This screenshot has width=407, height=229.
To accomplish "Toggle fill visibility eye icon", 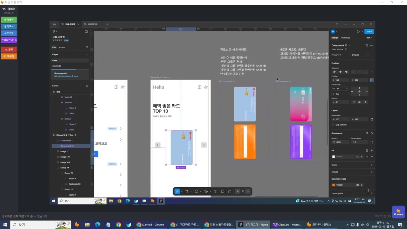I will tap(367, 156).
